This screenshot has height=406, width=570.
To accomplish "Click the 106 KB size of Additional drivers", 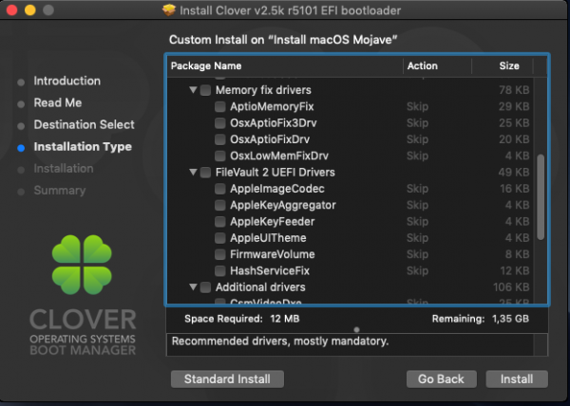I will 511,287.
